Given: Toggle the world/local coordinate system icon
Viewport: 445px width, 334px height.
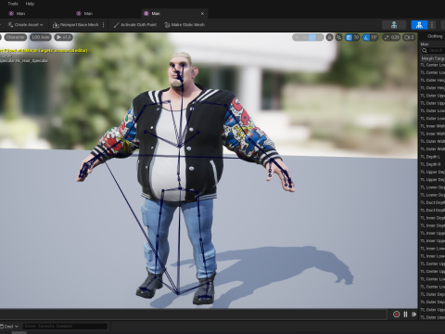Looking at the screenshot, I should (x=330, y=37).
